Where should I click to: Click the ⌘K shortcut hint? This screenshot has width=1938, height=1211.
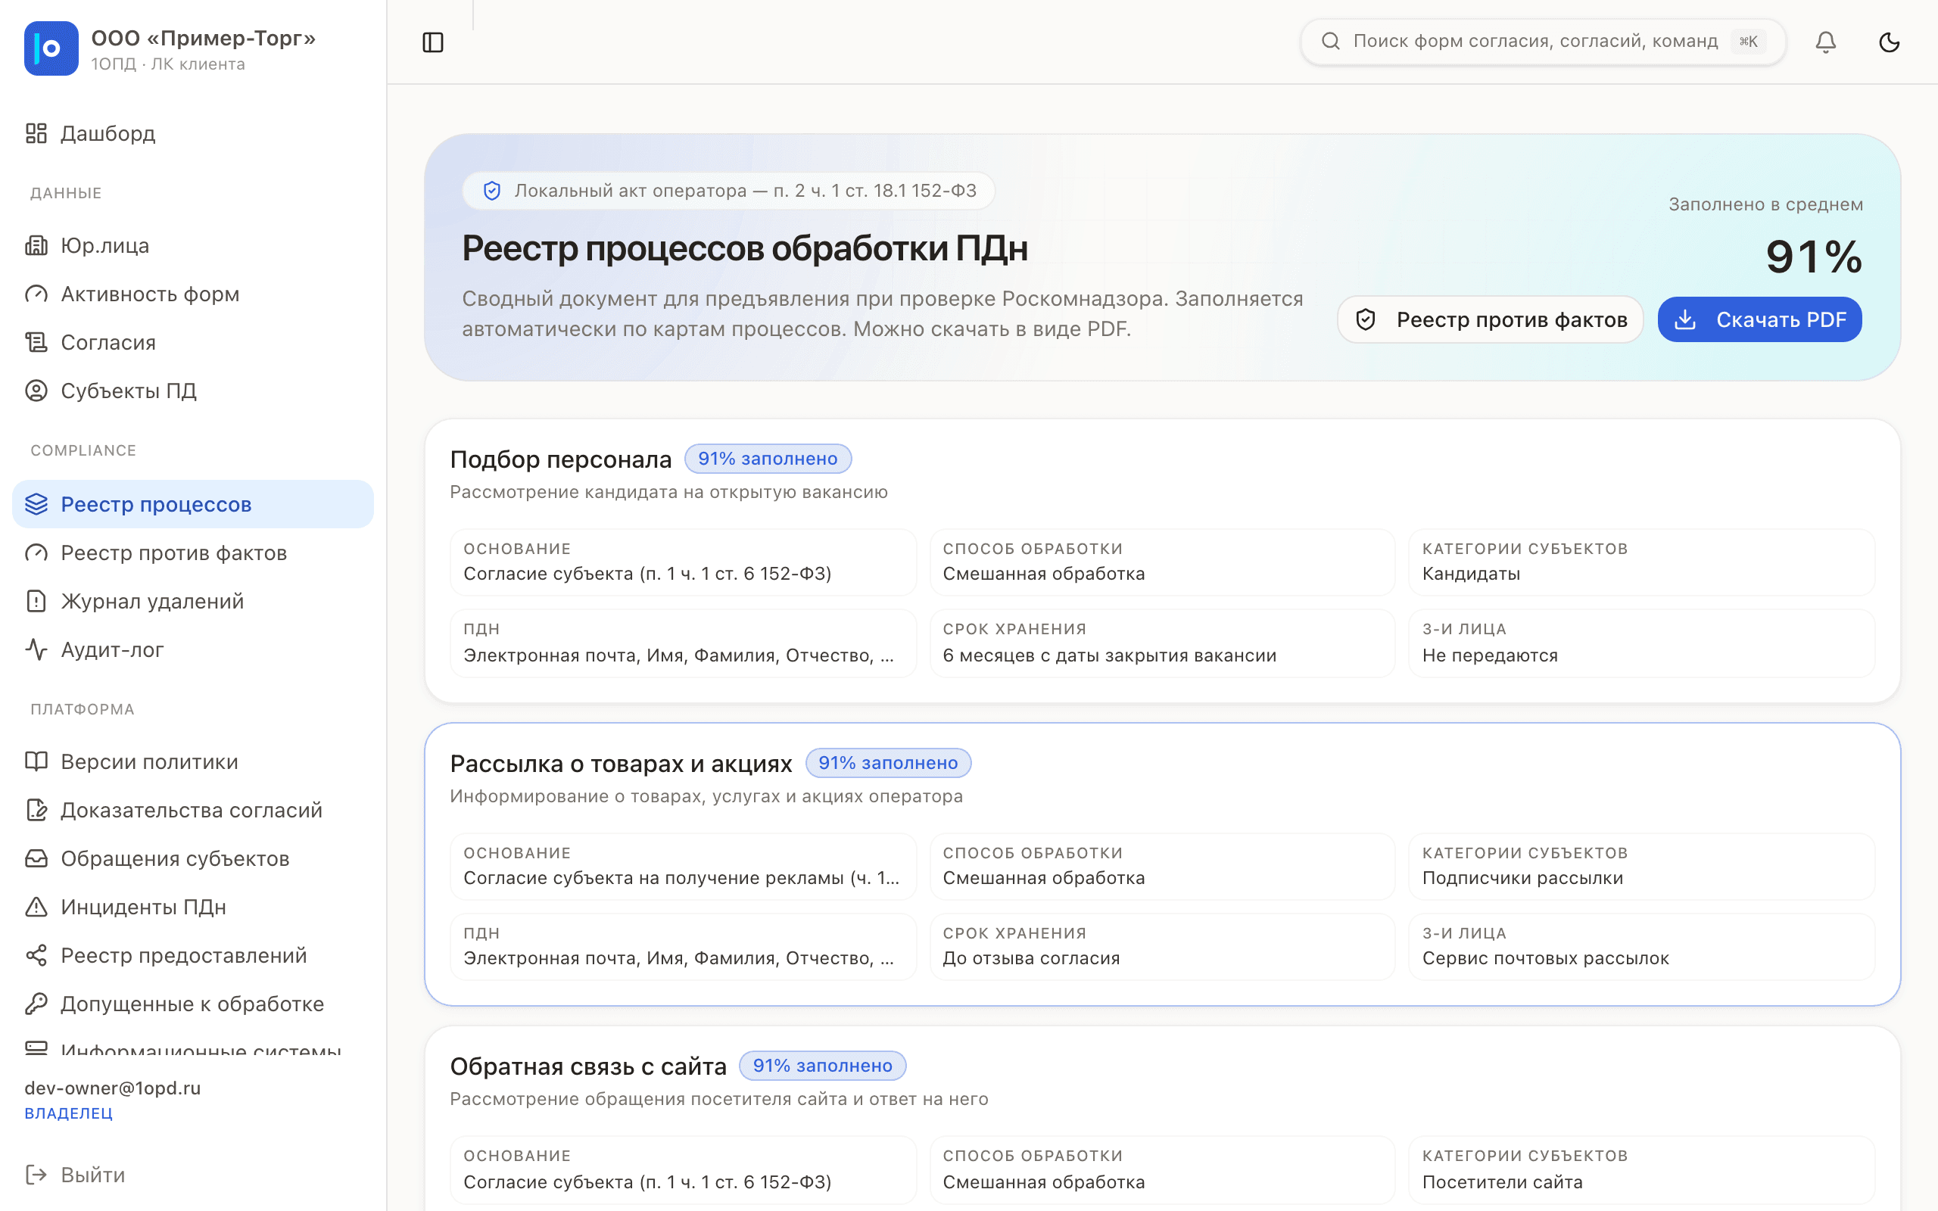(x=1748, y=41)
